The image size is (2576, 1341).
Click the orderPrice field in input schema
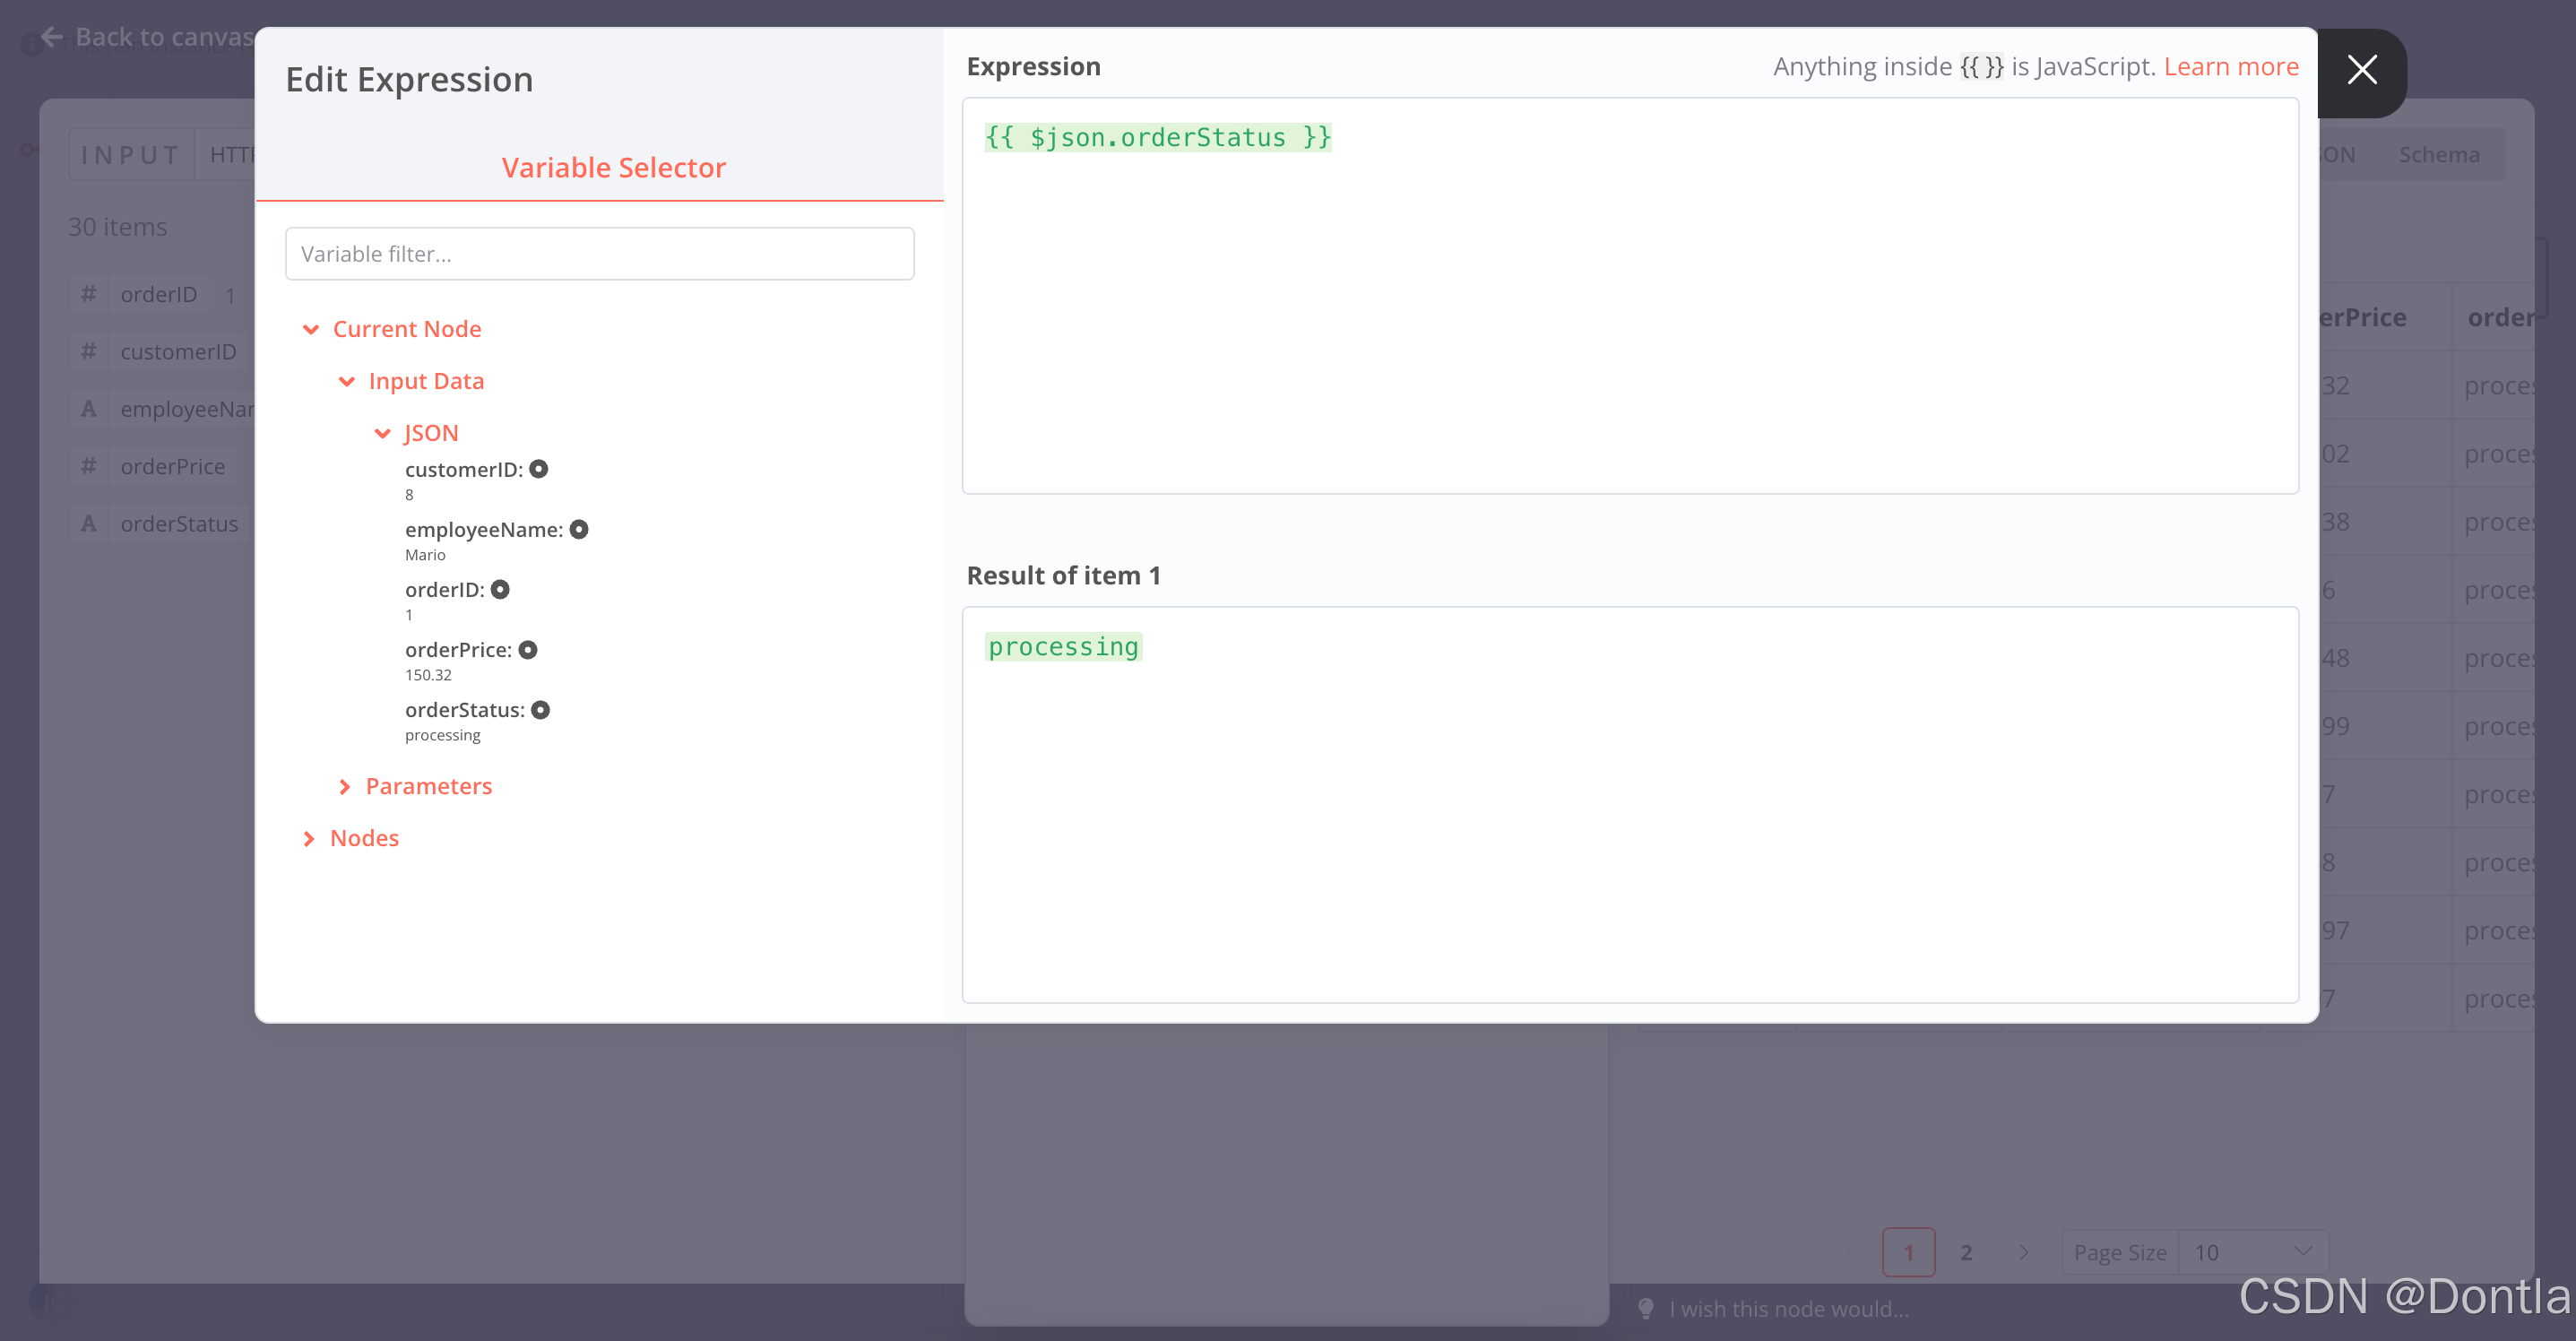tap(173, 467)
